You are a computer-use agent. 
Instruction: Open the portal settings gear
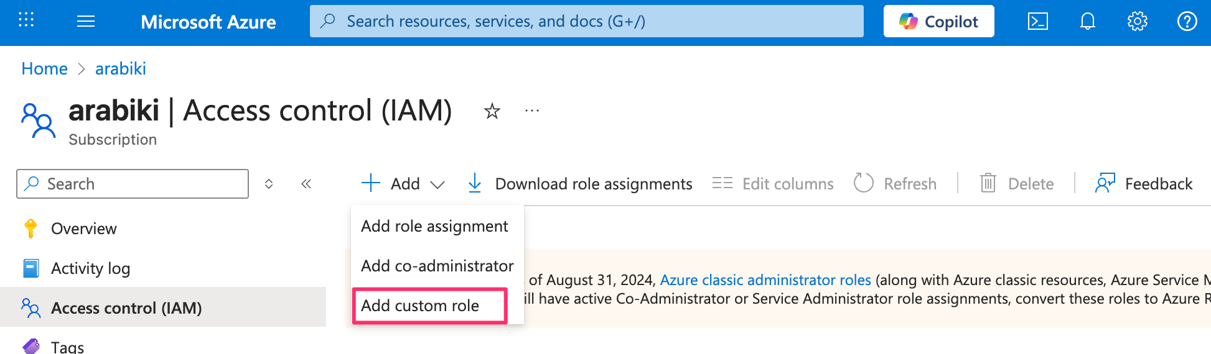click(x=1137, y=22)
